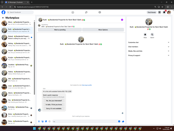Open the conversation with Akeria
Screen dimensions: 174x131
point(17,94)
